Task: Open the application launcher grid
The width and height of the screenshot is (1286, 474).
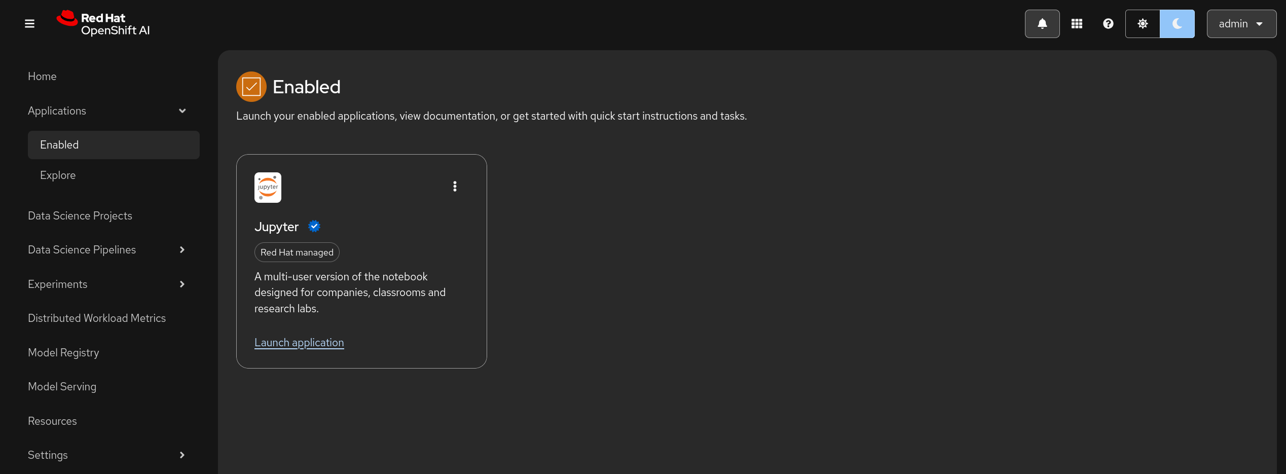Action: pos(1077,24)
